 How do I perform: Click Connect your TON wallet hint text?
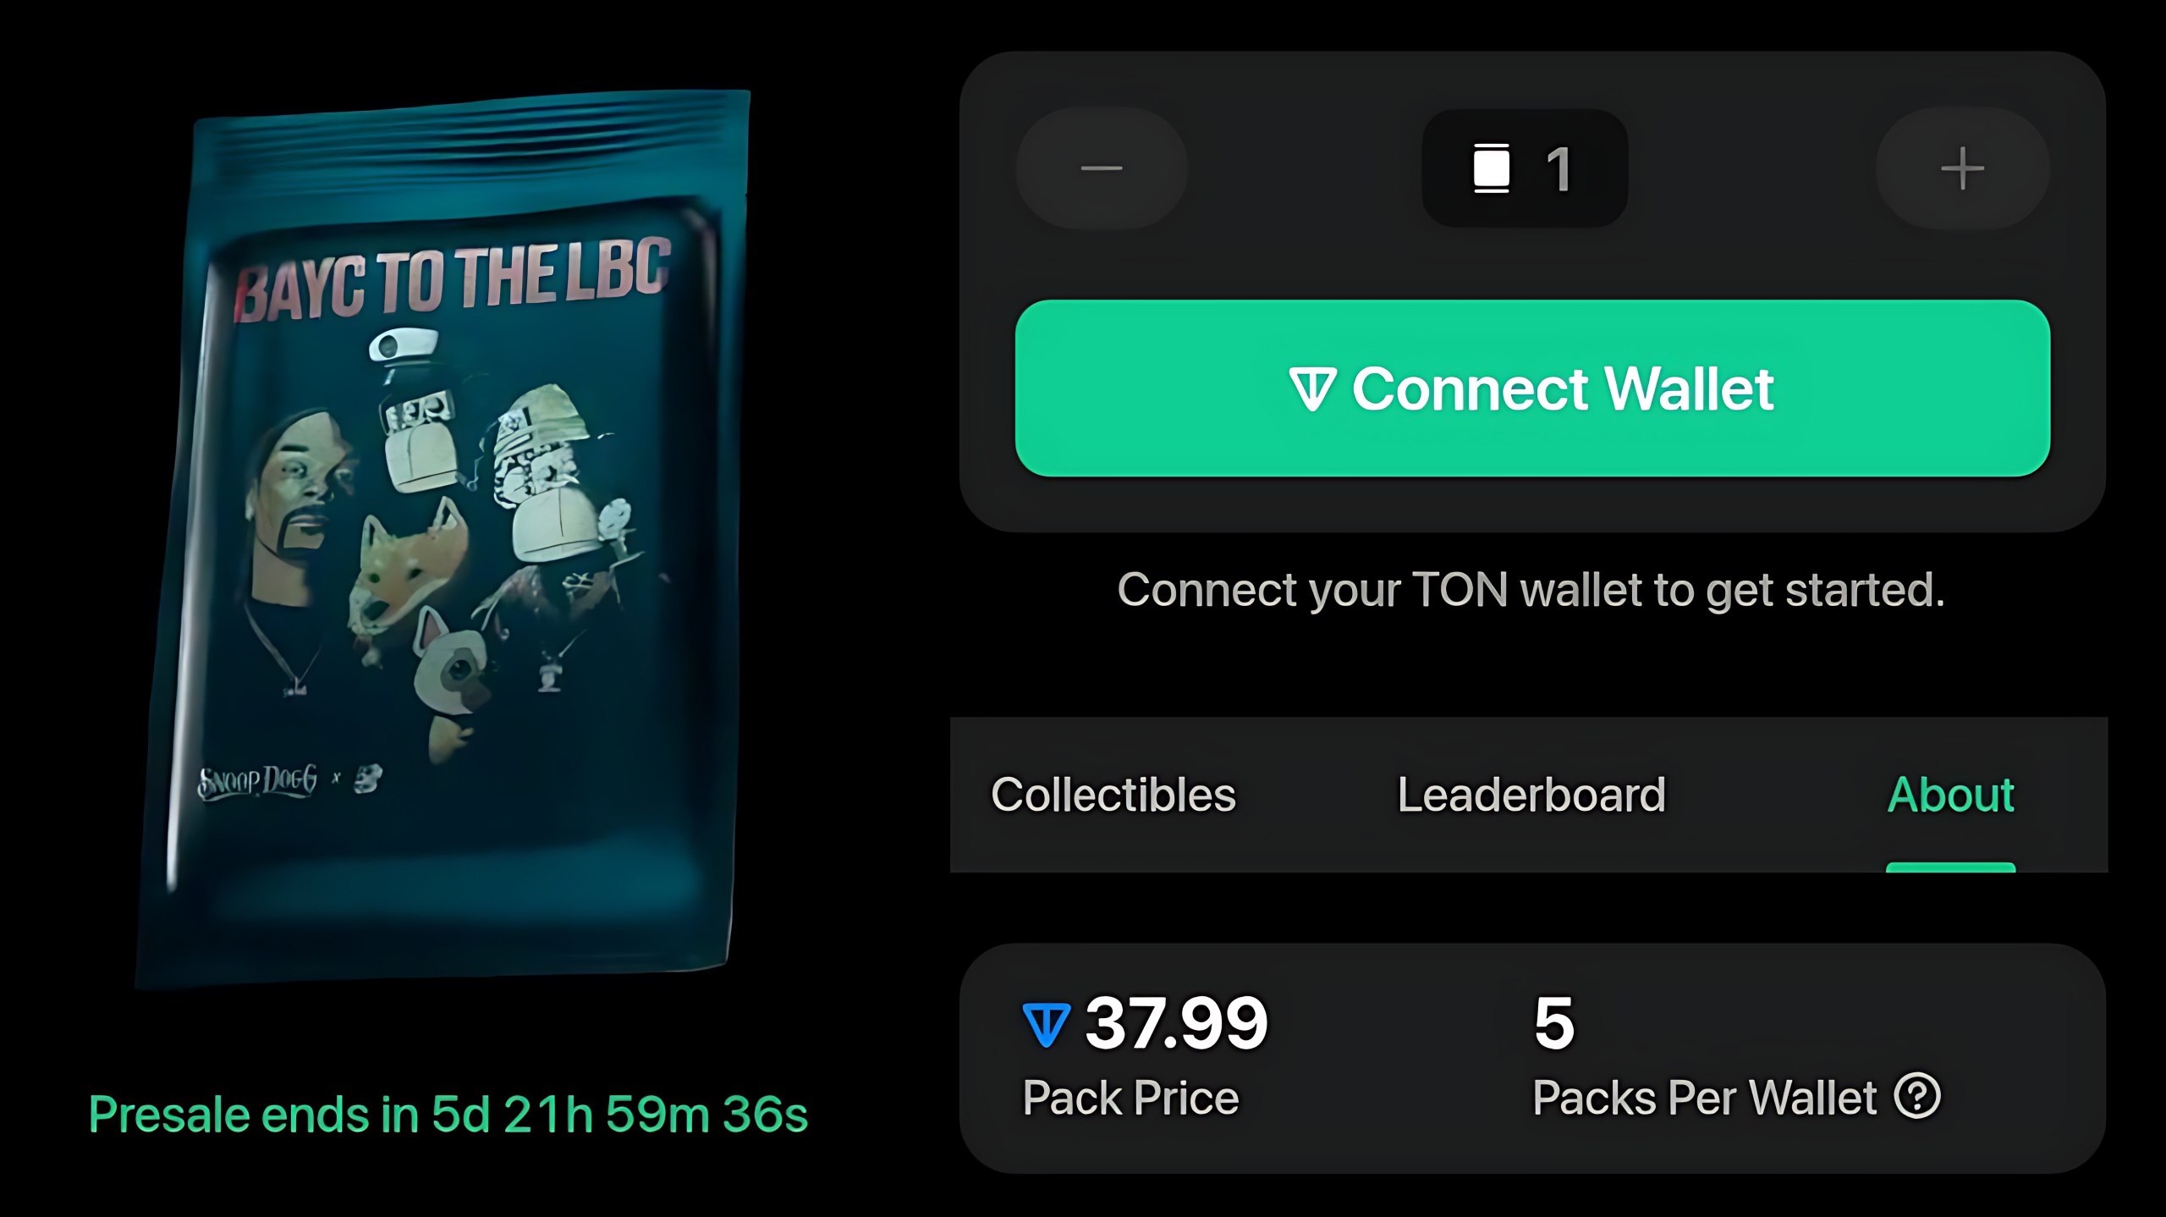(1531, 590)
